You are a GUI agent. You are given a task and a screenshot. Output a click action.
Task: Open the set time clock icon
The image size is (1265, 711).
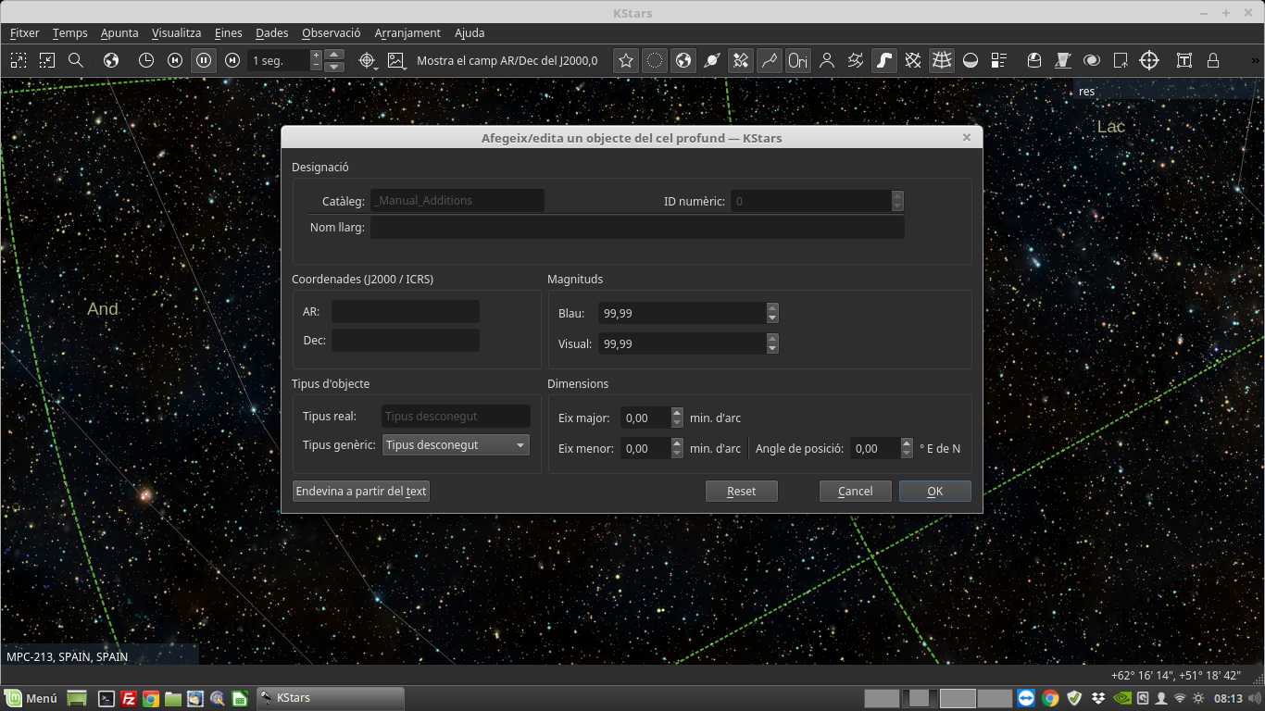pyautogui.click(x=146, y=60)
